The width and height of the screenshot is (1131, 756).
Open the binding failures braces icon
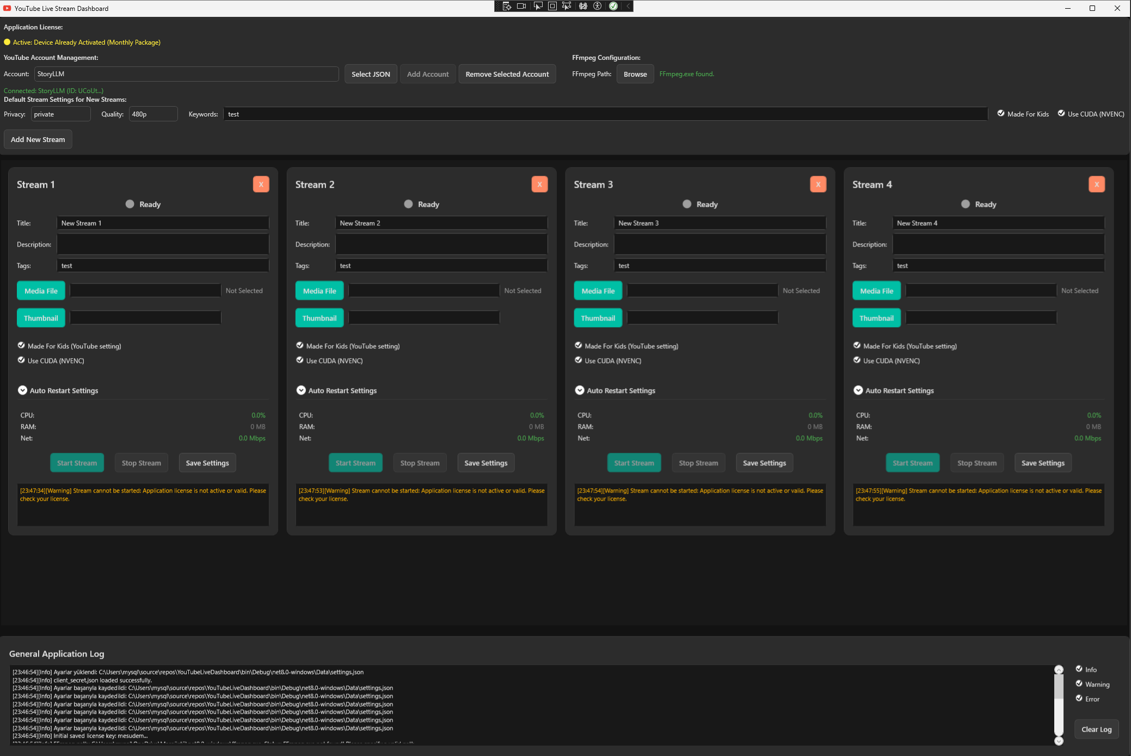[583, 6]
